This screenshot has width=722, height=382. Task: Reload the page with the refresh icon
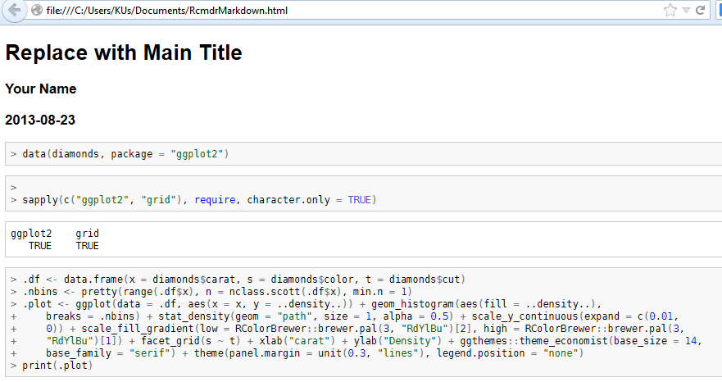pyautogui.click(x=701, y=11)
